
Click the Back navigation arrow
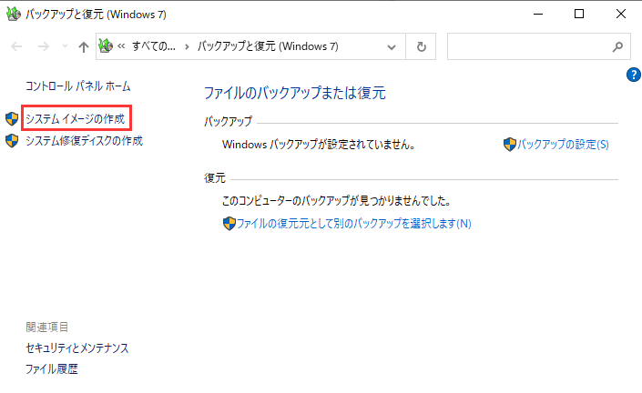pyautogui.click(x=16, y=46)
